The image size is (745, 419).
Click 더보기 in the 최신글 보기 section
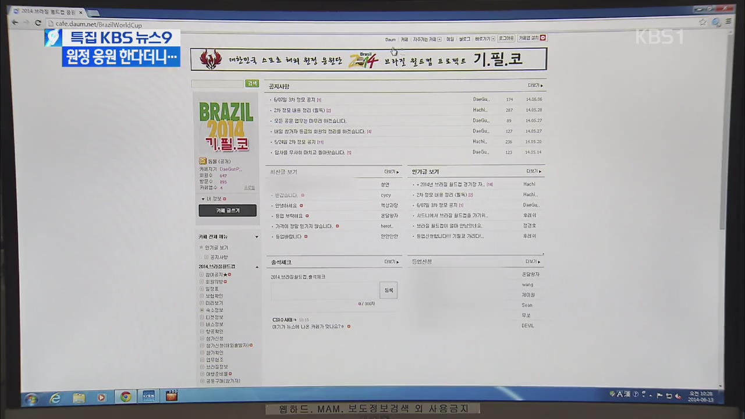click(391, 172)
